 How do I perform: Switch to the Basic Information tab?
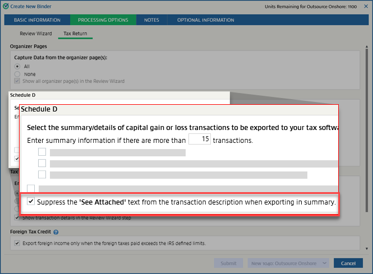click(37, 20)
